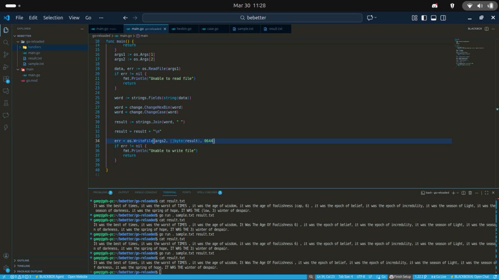Click Finish Setup in status bar
Viewport: 499px width, 280px height.
point(400,277)
